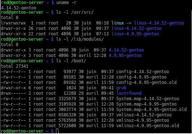This screenshot has height=134, width=192.
Task: Select file 'System.map-4.9.95-gentoo' dated 12:28
Action: [146, 104]
